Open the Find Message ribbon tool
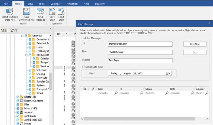The height and width of the screenshot is (125, 213). click(40, 11)
